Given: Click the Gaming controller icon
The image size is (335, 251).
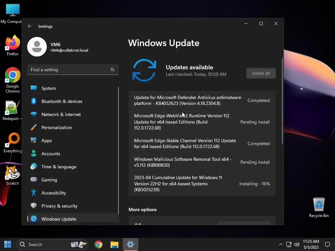Looking at the screenshot, I should coord(34,179).
